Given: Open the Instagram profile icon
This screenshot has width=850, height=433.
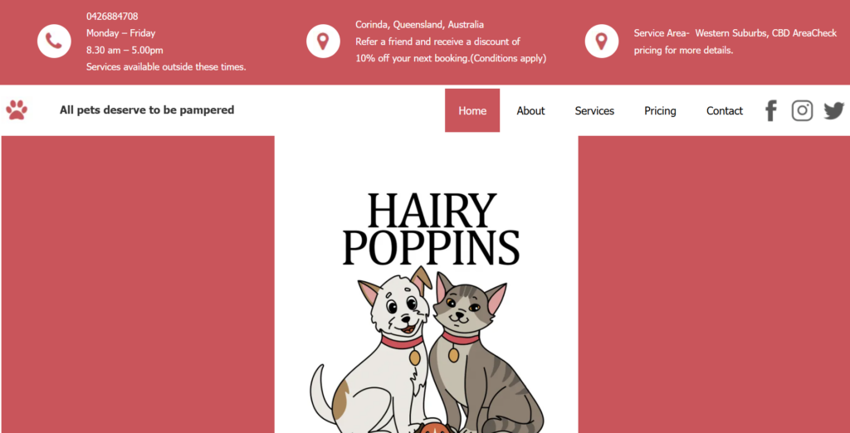Looking at the screenshot, I should [x=803, y=110].
